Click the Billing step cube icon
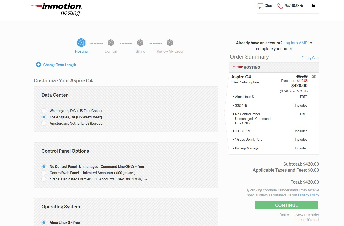344x226 pixels. click(140, 43)
